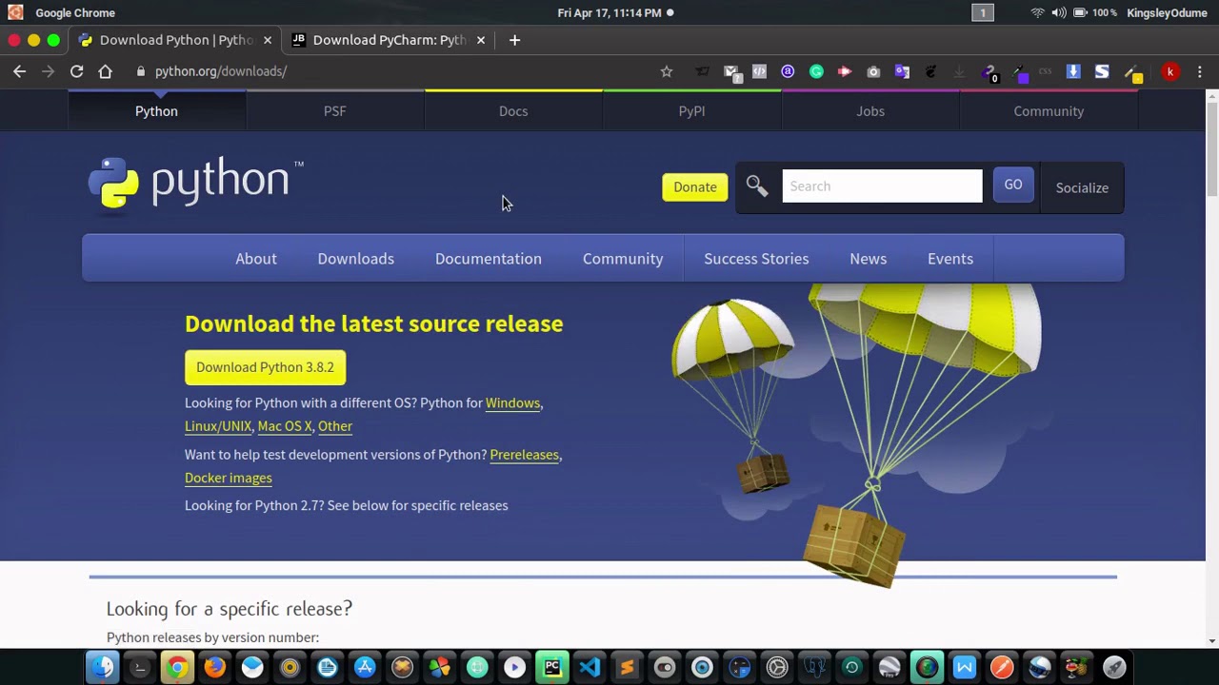Open the Wi-Fi status menu
Screen dimensions: 1219x685
click(1037, 12)
